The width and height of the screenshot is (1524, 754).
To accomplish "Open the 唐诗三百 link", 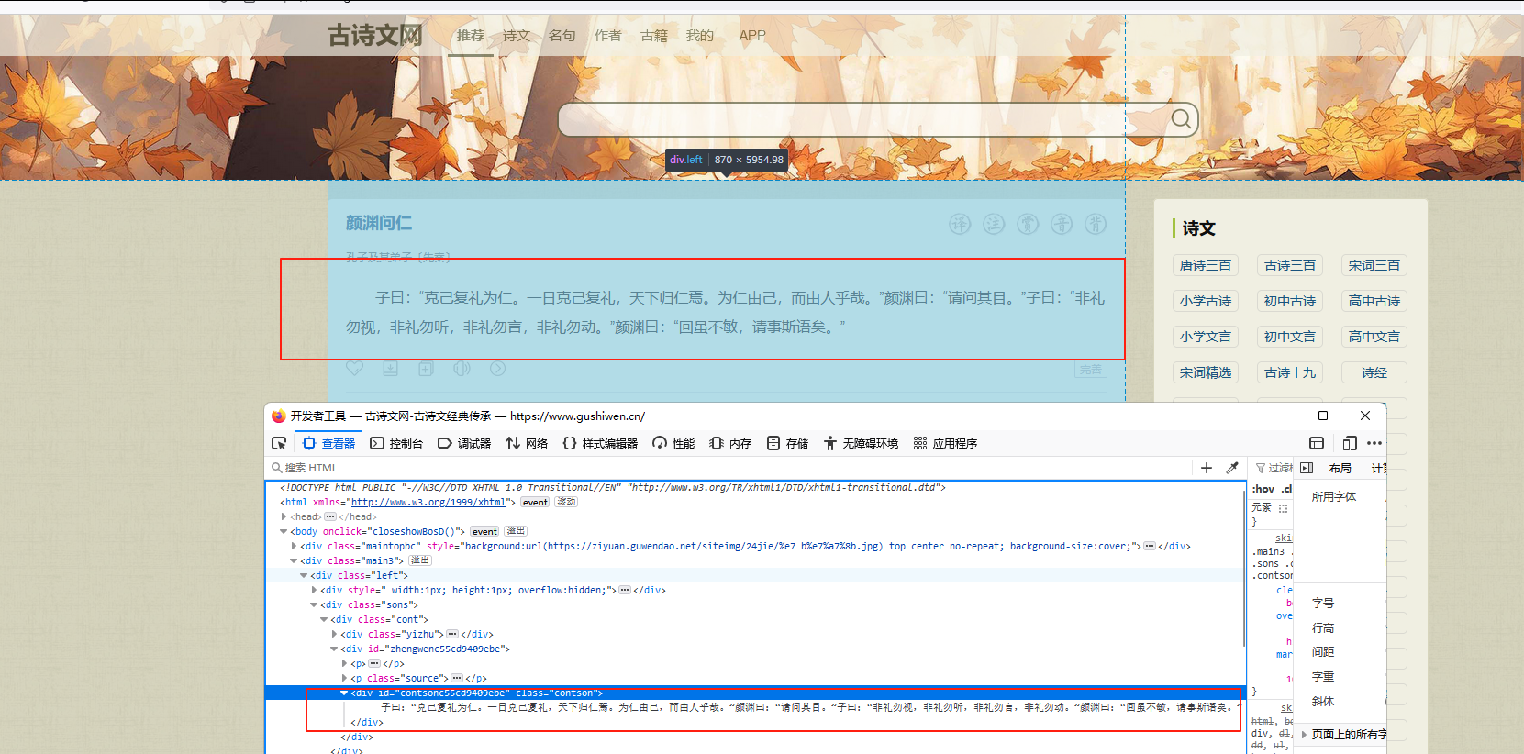I will 1206,265.
